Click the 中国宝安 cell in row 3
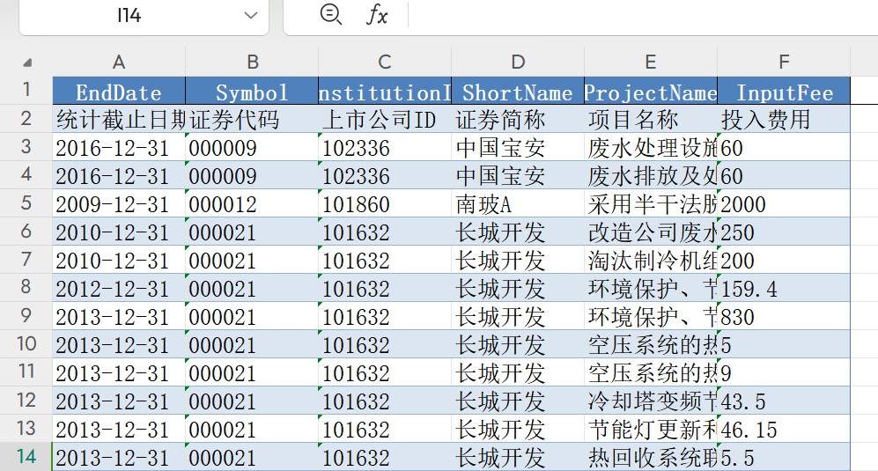This screenshot has width=878, height=471. pos(518,147)
